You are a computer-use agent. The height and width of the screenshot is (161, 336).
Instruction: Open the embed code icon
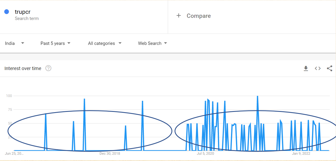coord(318,68)
